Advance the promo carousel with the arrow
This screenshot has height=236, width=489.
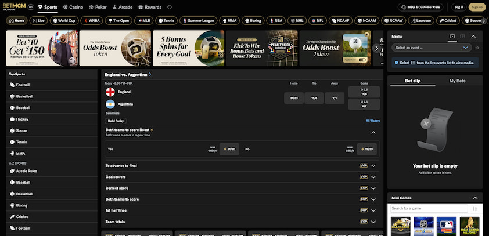click(376, 48)
